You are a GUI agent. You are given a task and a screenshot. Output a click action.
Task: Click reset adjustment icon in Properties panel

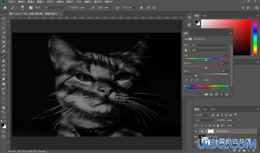tap(216, 94)
